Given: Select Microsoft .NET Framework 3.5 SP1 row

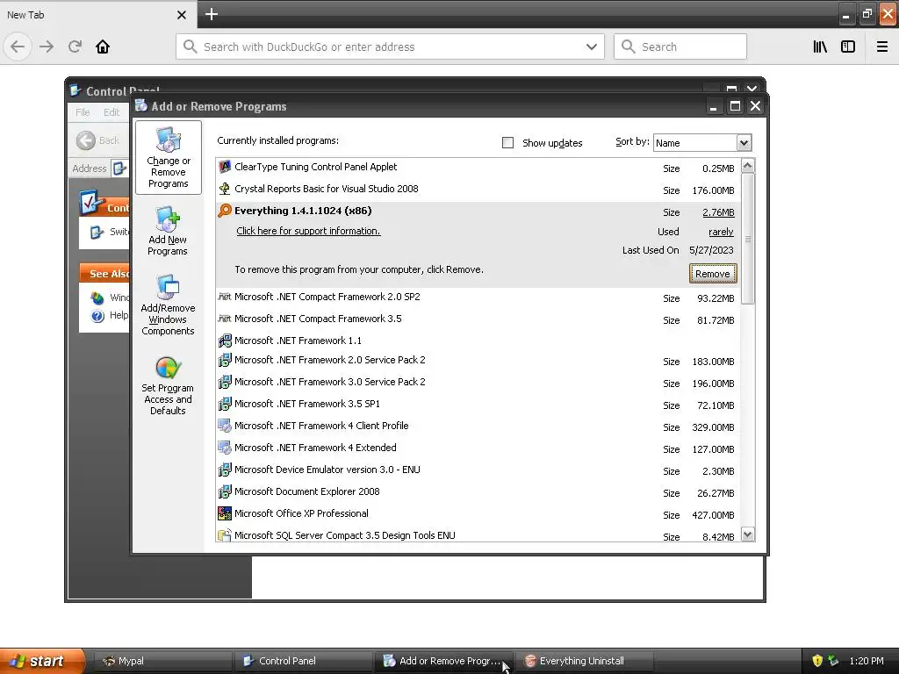Looking at the screenshot, I should pyautogui.click(x=478, y=404).
